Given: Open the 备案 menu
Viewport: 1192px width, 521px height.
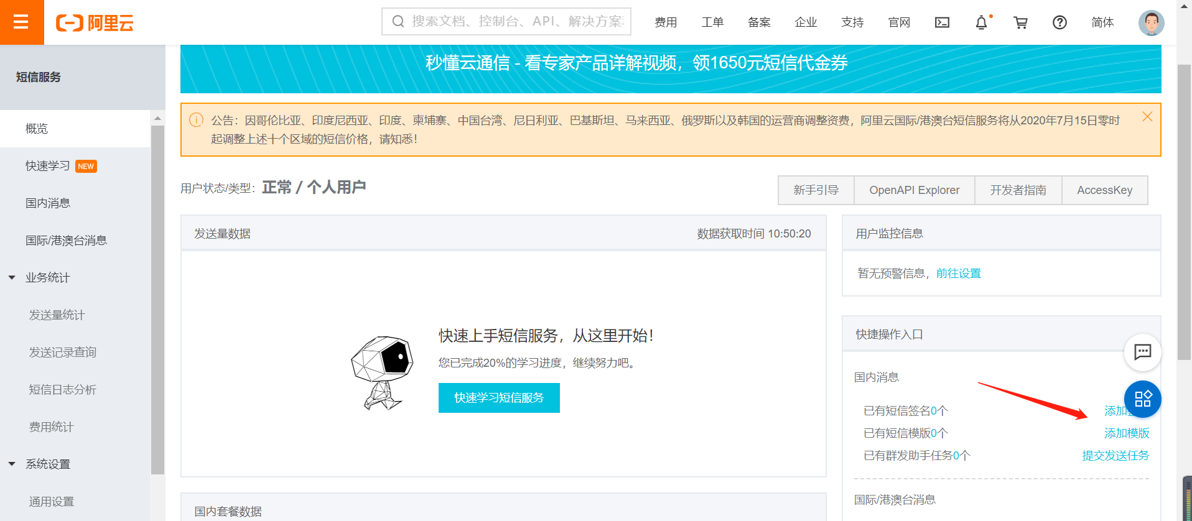Looking at the screenshot, I should (x=759, y=22).
